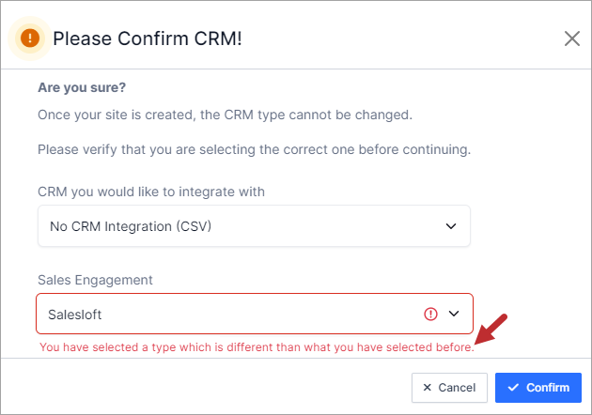Click the red arrow pointing at error
The height and width of the screenshot is (415, 592).
(x=491, y=329)
